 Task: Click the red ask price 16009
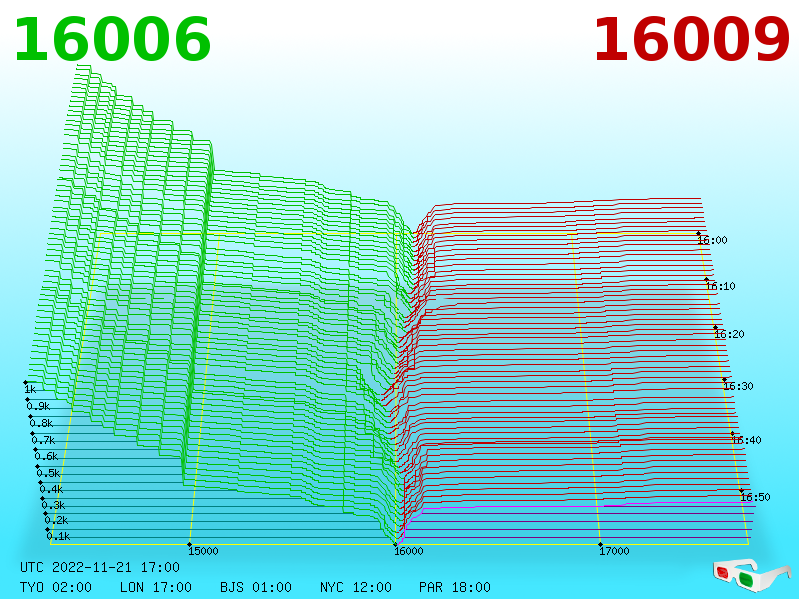point(691,40)
